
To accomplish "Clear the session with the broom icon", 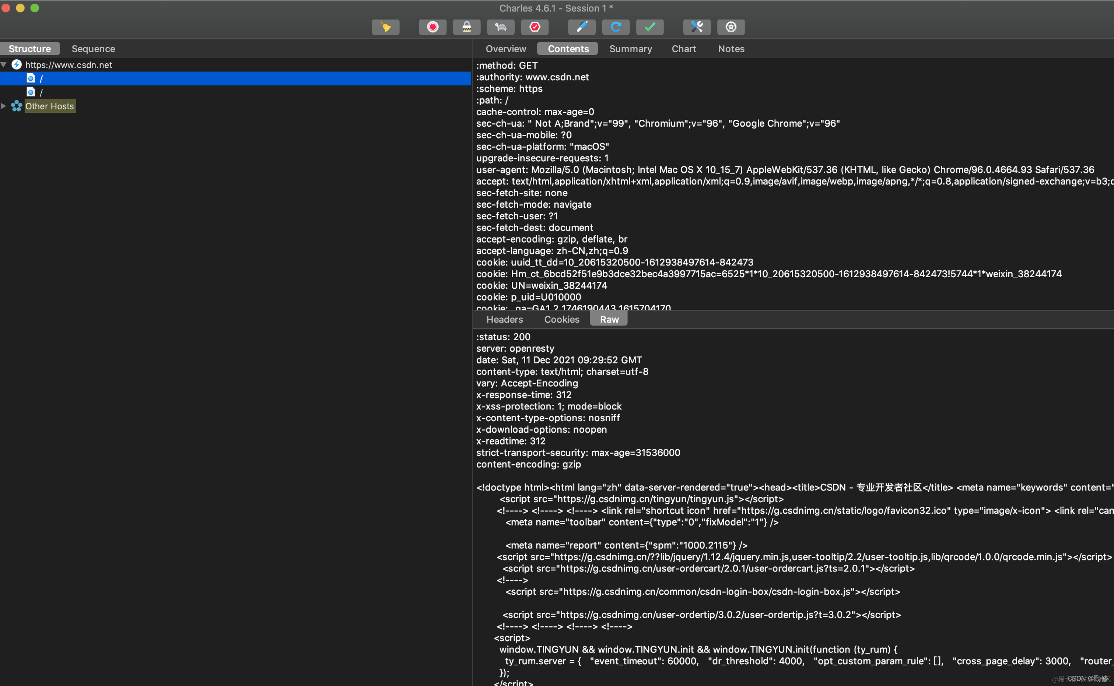I will click(385, 27).
